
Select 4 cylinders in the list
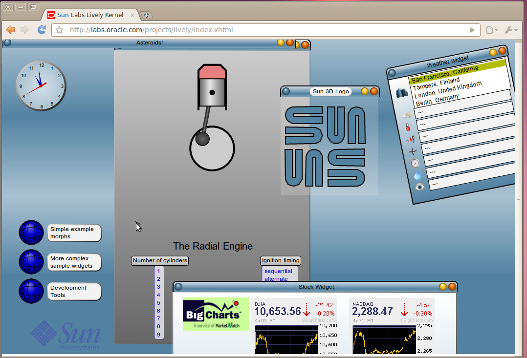[x=158, y=295]
